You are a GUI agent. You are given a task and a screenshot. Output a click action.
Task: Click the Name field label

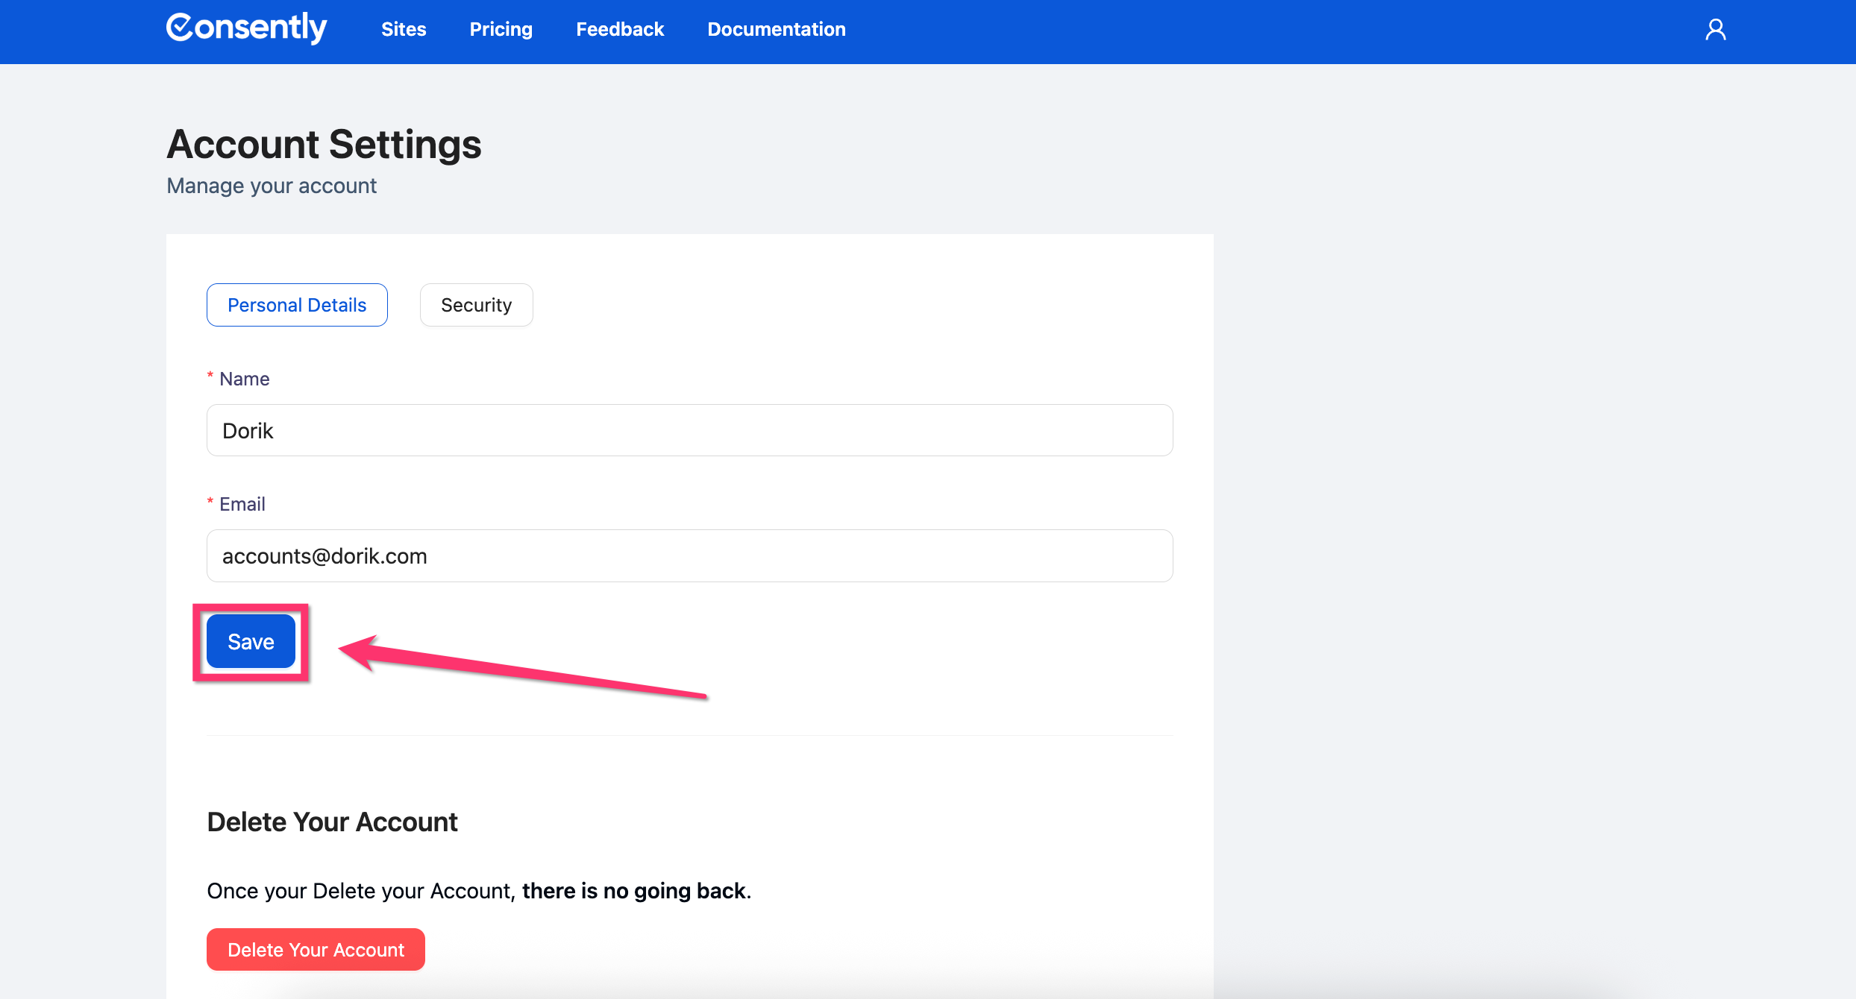point(244,379)
